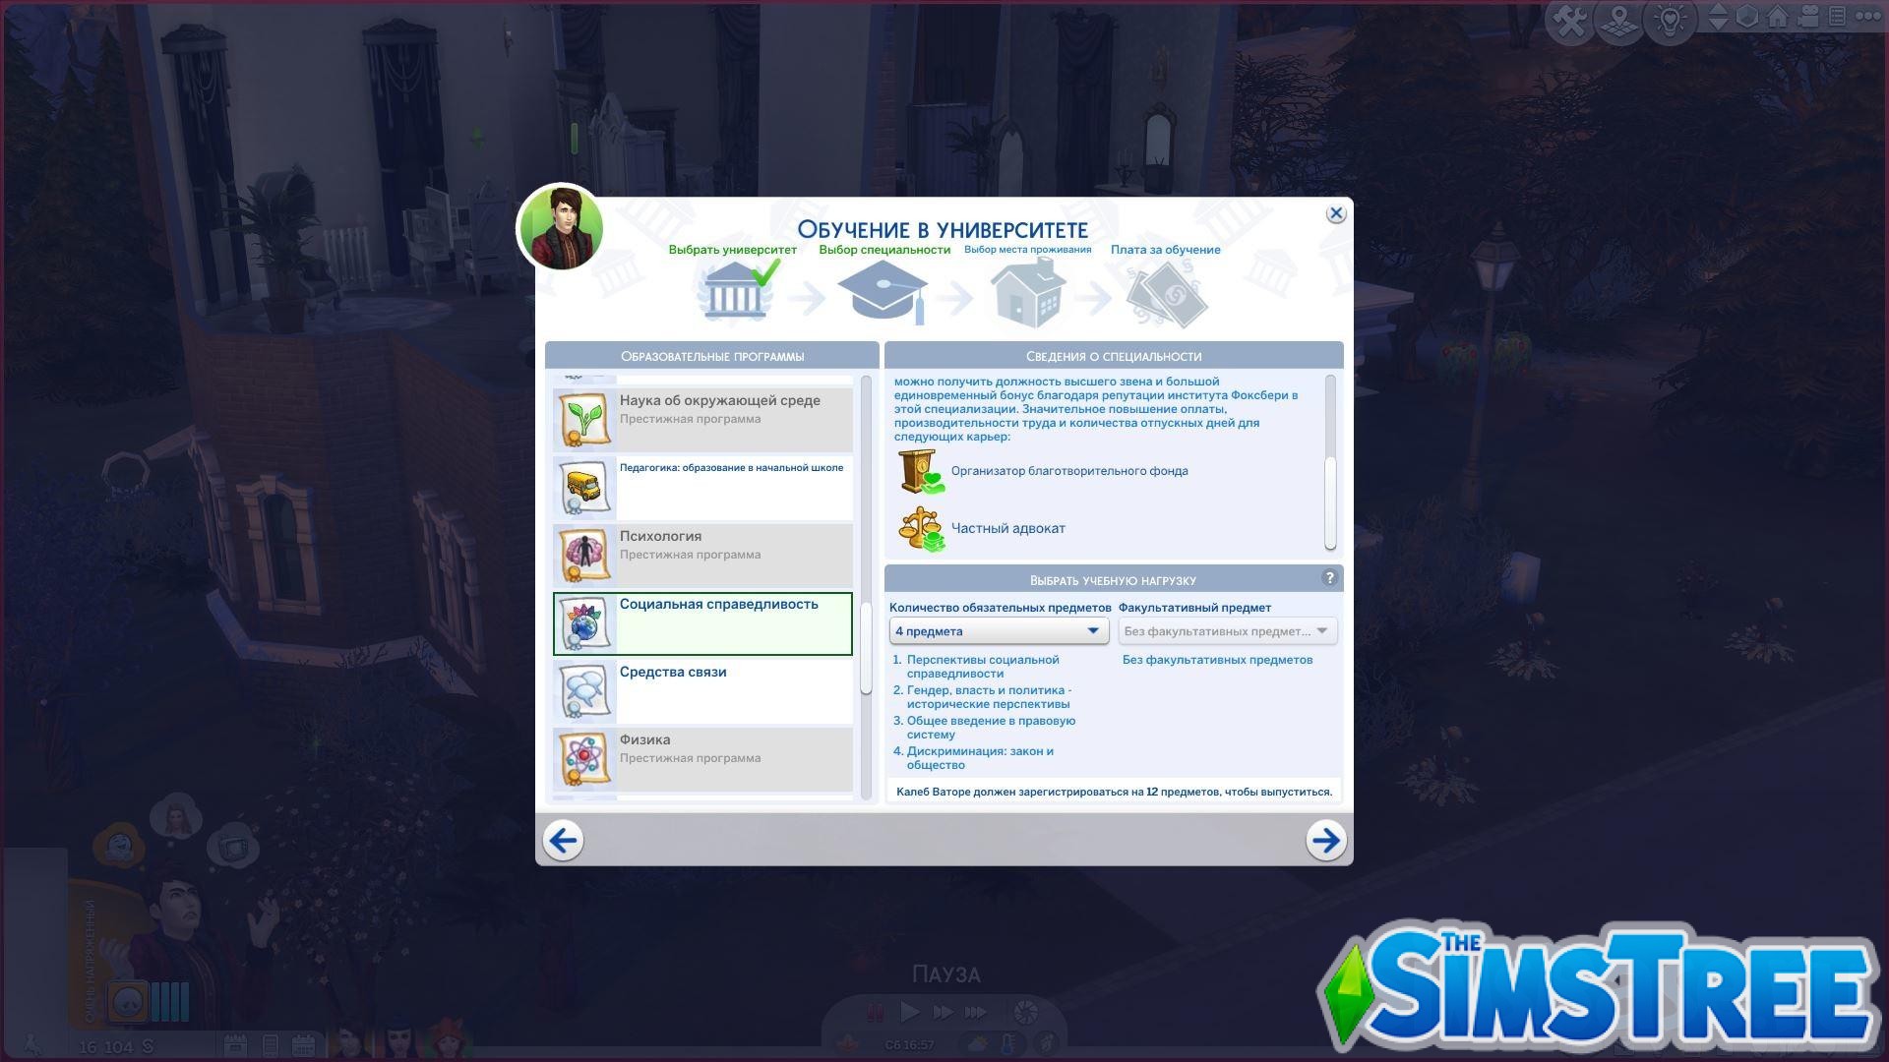Open the 'Без факультативных предмет...' elective dropdown

point(1227,631)
